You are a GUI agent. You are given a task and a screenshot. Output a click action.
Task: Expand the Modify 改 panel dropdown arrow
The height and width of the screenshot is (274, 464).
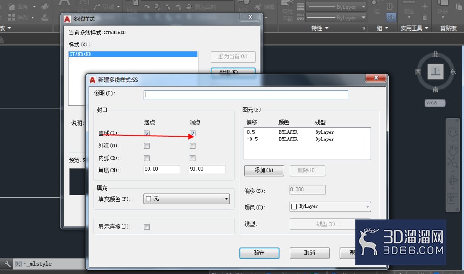pos(9,28)
